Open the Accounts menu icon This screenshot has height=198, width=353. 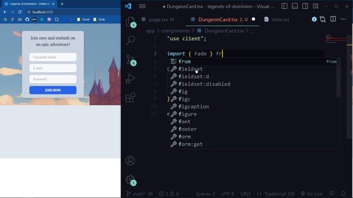[130, 161]
